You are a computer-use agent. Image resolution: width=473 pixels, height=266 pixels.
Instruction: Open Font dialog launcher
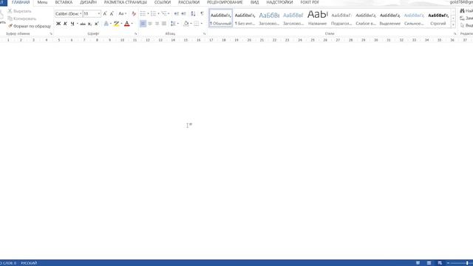coord(135,34)
